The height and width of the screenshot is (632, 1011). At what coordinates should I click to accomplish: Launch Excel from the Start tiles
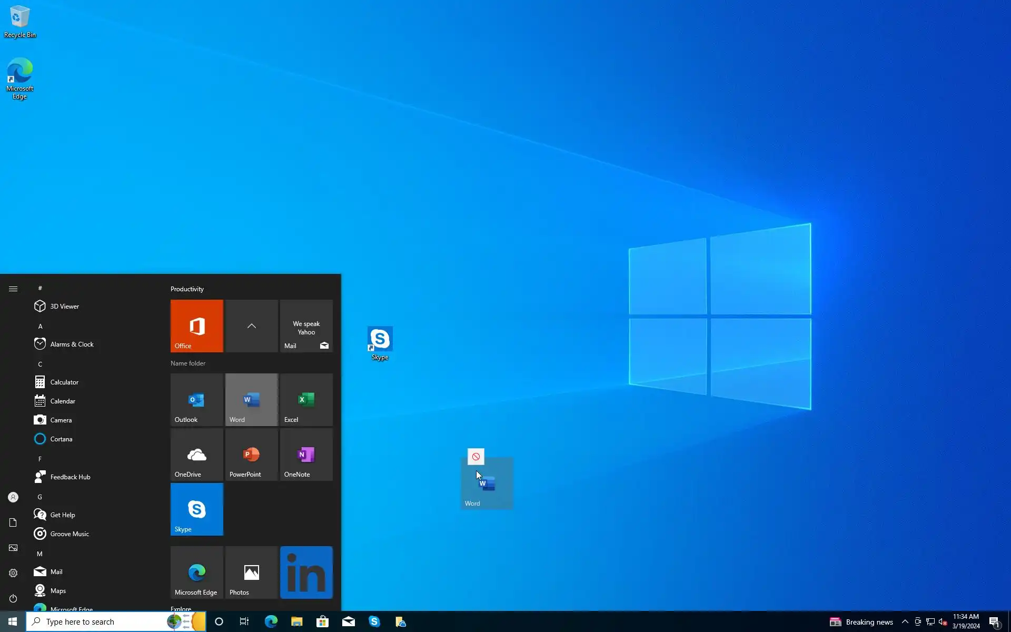point(306,400)
